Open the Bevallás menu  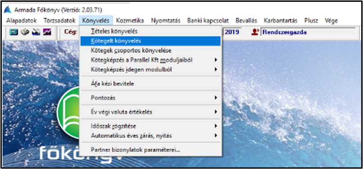(x=246, y=21)
